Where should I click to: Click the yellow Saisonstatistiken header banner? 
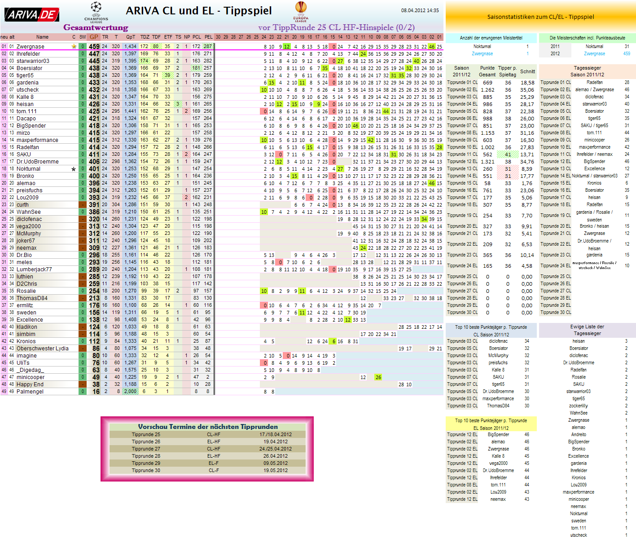tap(540, 17)
